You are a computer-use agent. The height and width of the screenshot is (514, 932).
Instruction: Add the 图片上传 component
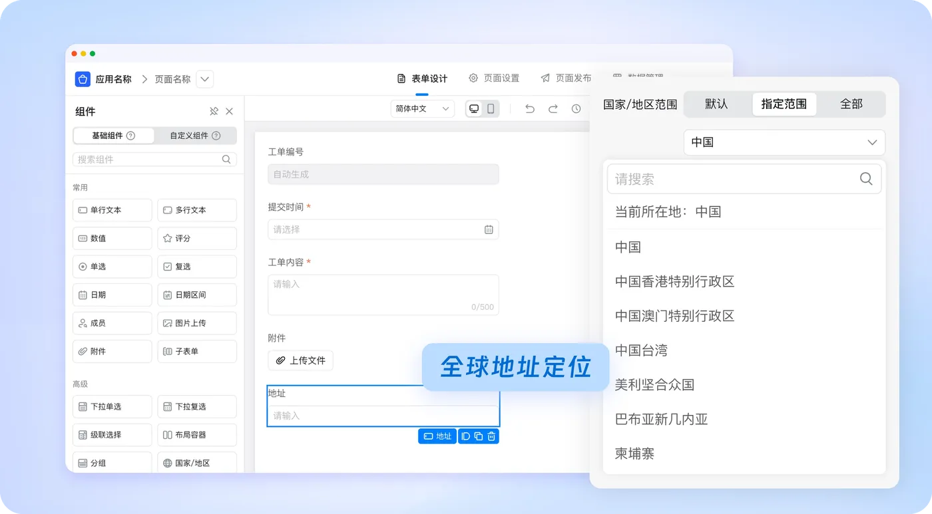point(197,323)
